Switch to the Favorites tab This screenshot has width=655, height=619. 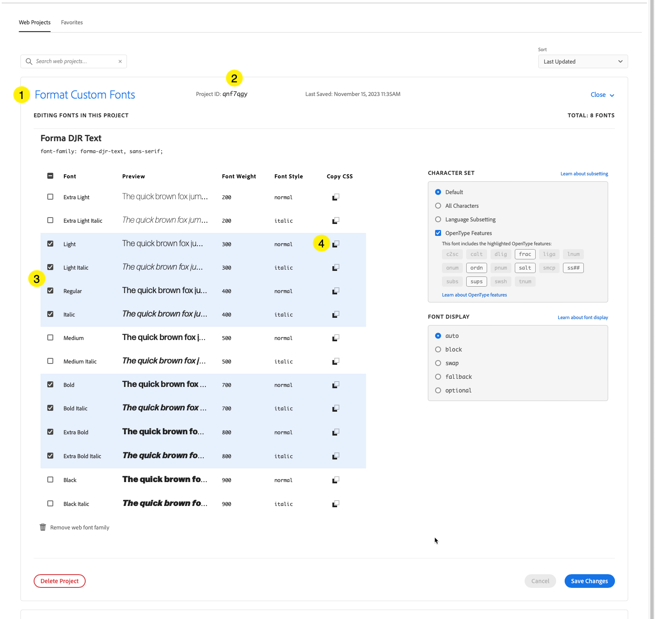72,23
